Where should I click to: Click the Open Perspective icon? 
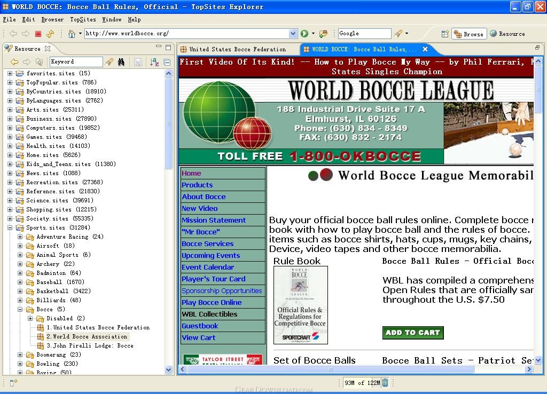[445, 34]
